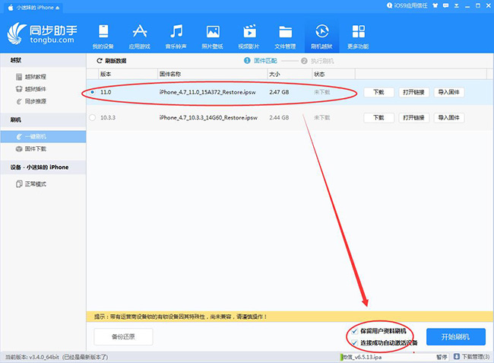Click 暂停 to pause the download

pos(442,357)
